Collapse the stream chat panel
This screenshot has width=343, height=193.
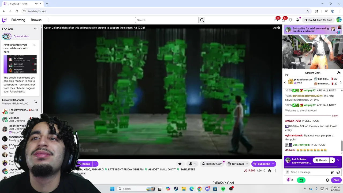click(x=287, y=75)
